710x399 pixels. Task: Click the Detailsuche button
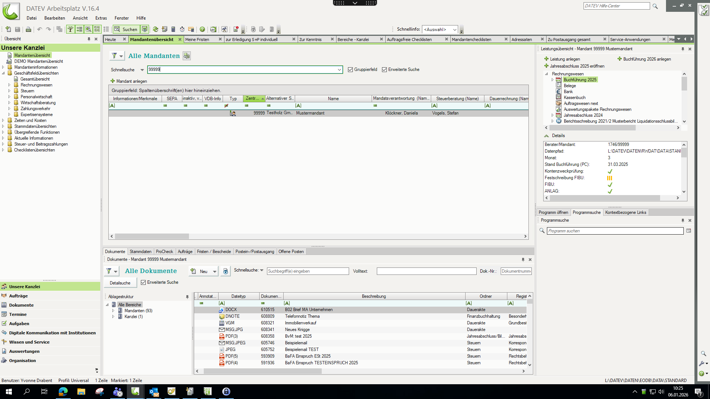pyautogui.click(x=120, y=283)
